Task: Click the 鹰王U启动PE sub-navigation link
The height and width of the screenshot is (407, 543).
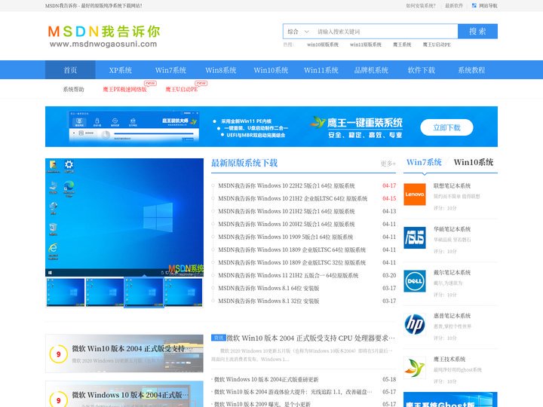Action: pos(182,89)
